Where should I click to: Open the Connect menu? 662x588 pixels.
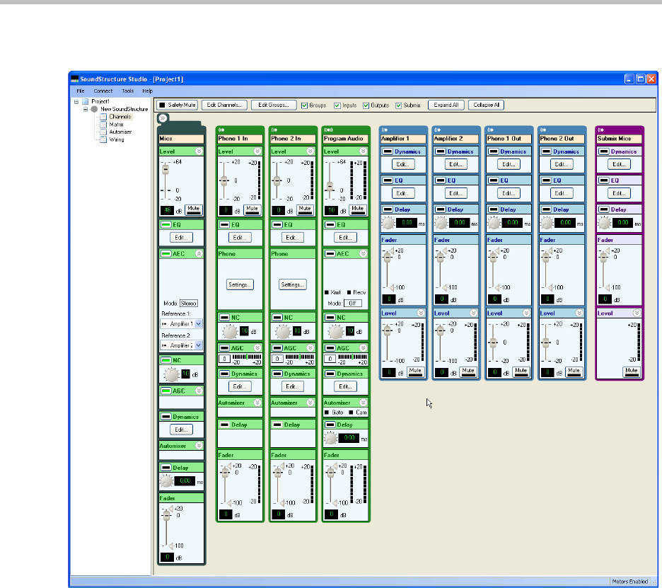pos(103,91)
